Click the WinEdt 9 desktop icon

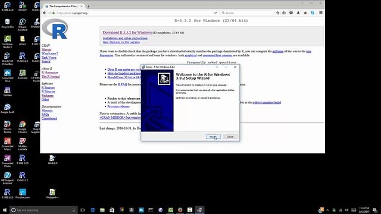point(52,160)
